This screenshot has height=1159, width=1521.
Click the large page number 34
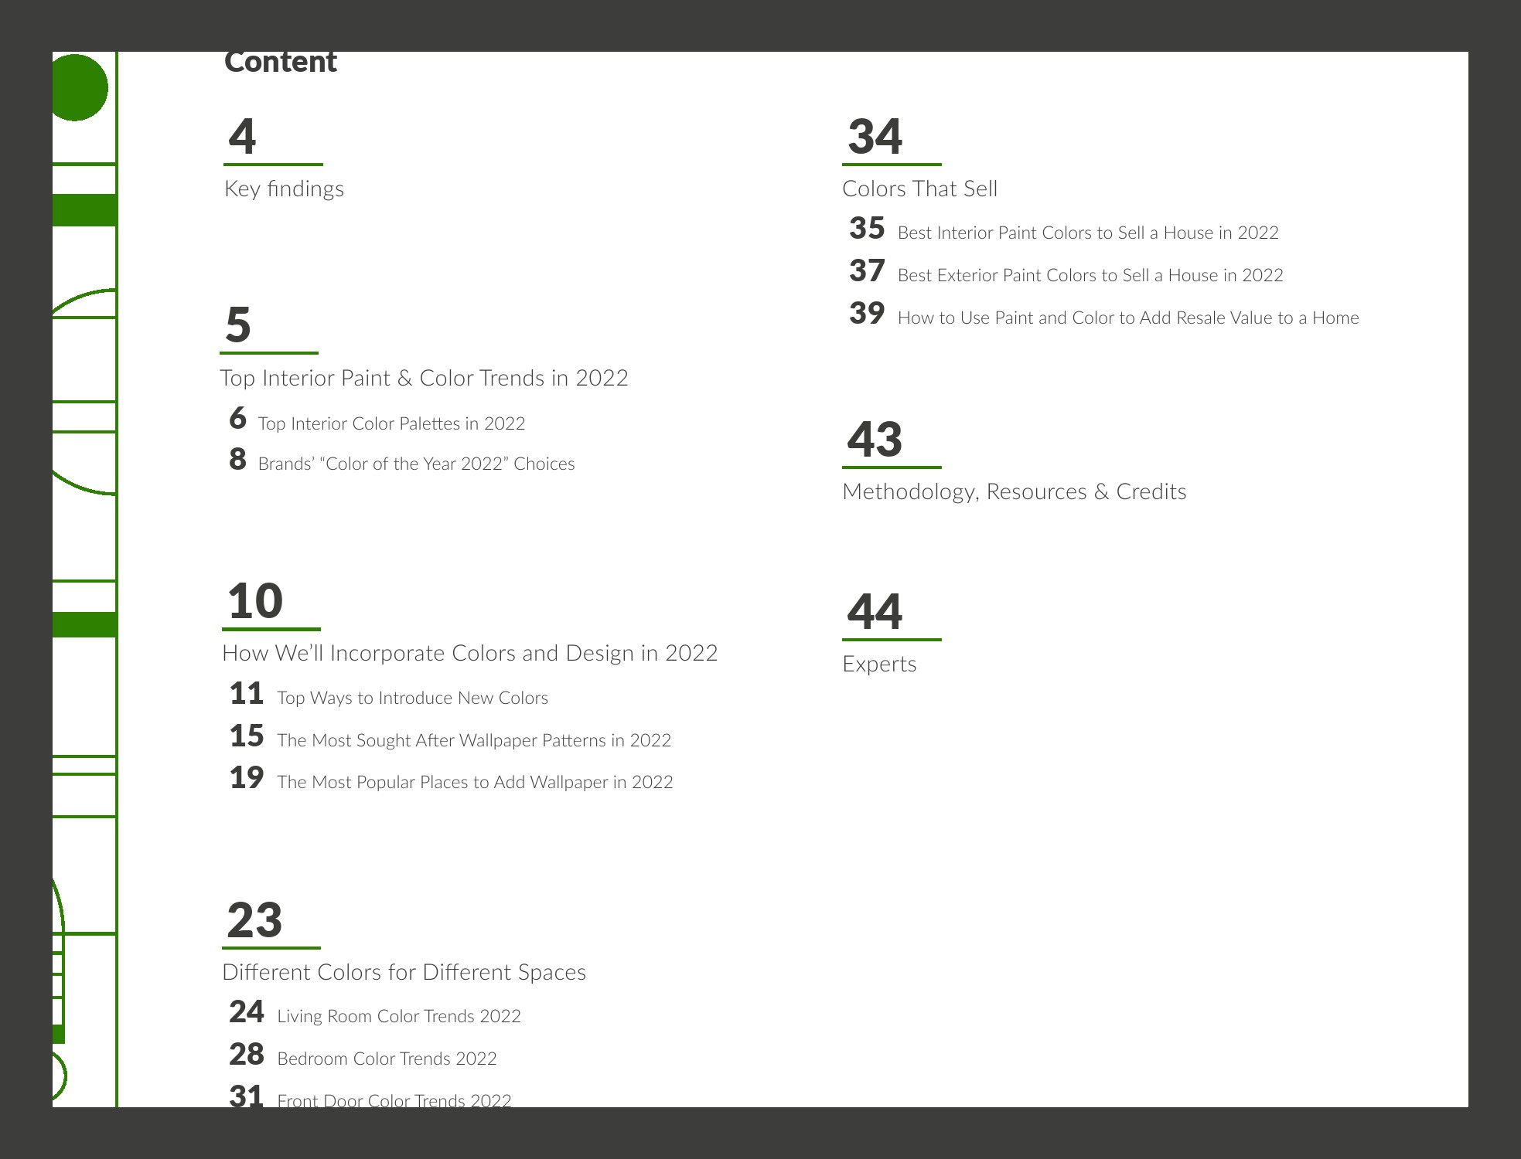click(875, 137)
